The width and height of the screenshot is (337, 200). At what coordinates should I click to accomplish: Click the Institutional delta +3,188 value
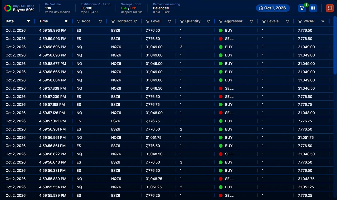86,8
